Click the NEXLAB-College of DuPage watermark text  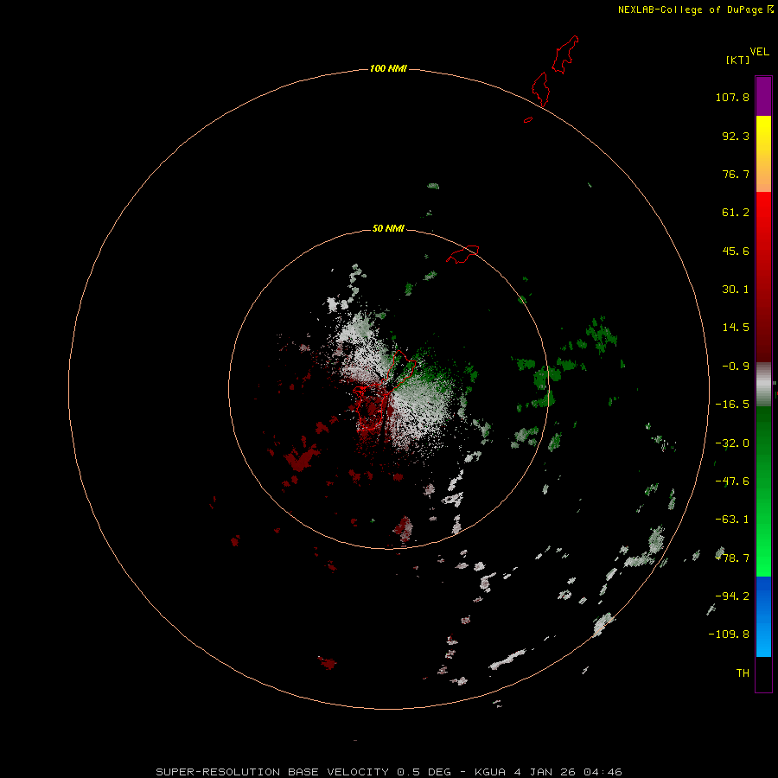[695, 10]
